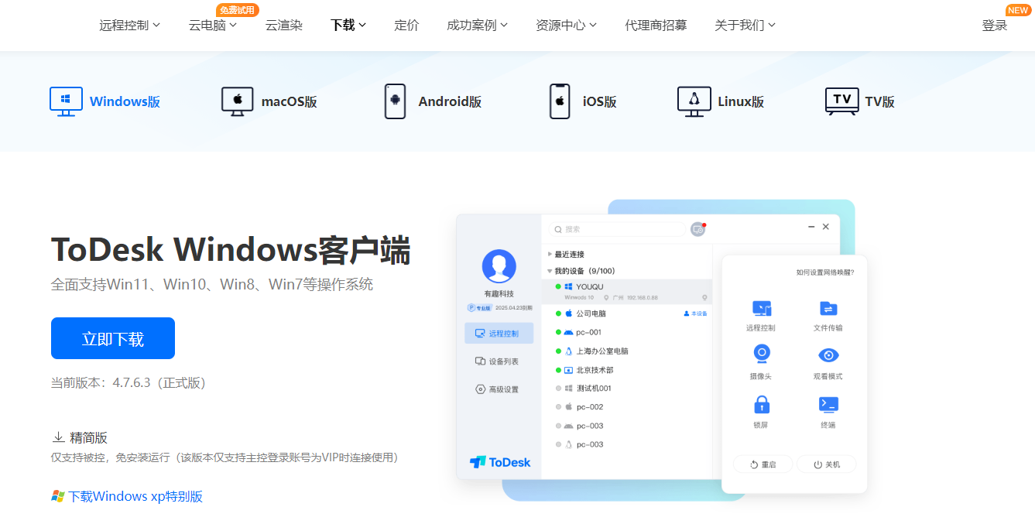Open the 云电脑 navigation dropdown
This screenshot has width=1035, height=524.
tap(212, 25)
